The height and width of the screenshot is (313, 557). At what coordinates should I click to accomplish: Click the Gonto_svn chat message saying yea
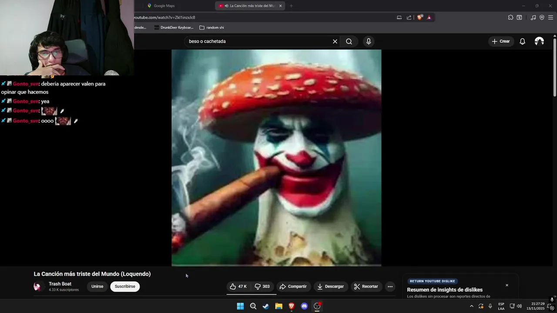pos(25,101)
